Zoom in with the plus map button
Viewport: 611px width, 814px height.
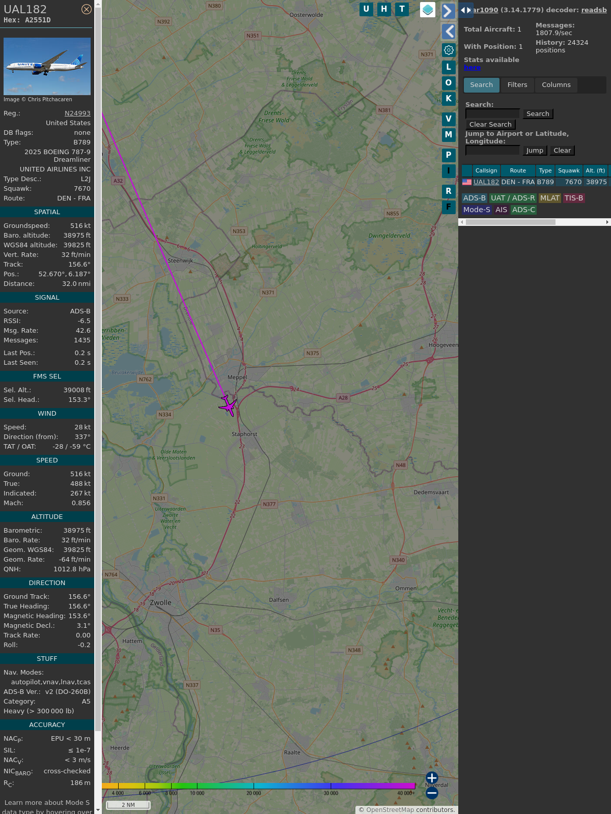pos(432,777)
